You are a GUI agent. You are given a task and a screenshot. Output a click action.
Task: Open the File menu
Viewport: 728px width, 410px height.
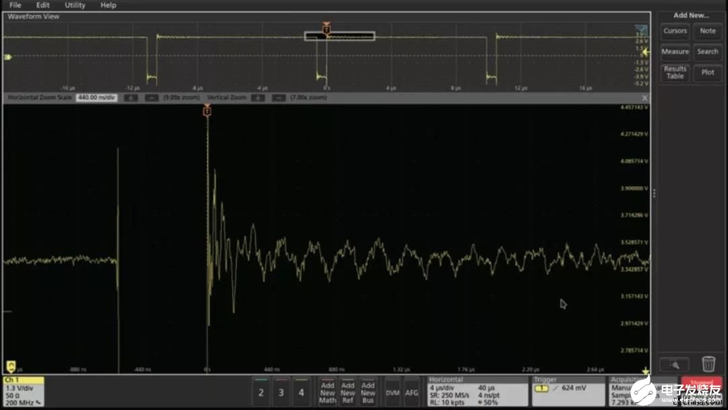16,5
